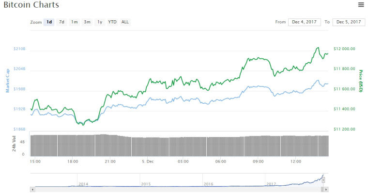The height and width of the screenshot is (193, 368).
Task: Click the $11 800.00 price label
Action: (344, 69)
